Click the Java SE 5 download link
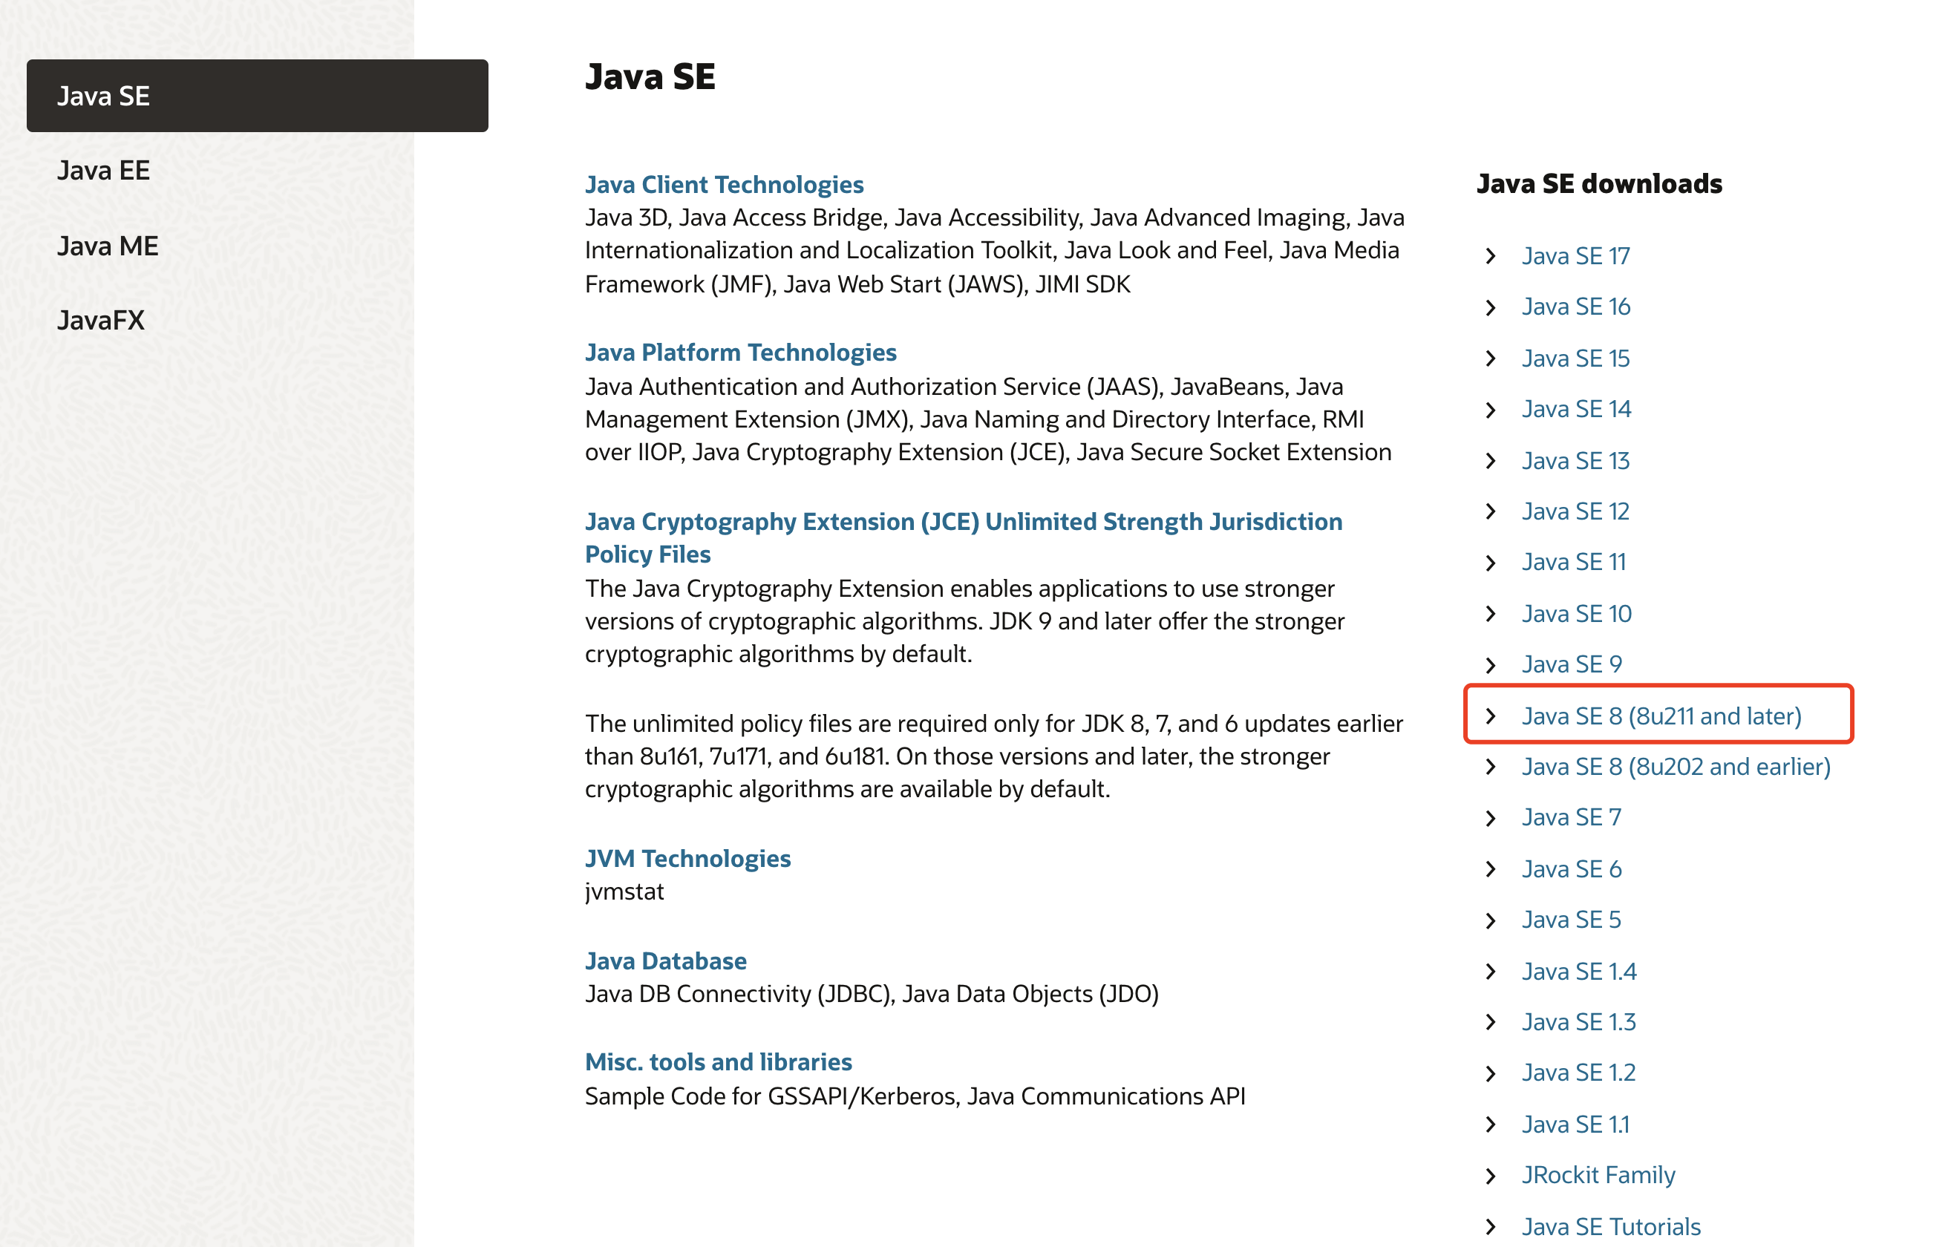This screenshot has width=1948, height=1247. click(x=1571, y=920)
